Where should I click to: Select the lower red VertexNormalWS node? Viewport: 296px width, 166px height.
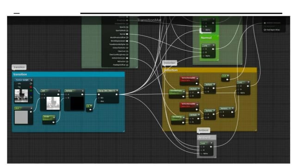coord(189,107)
